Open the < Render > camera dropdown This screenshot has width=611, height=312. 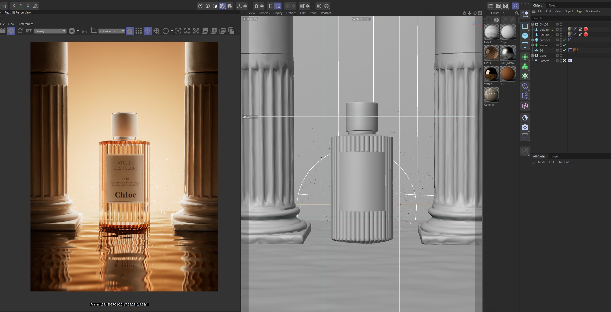click(x=112, y=31)
